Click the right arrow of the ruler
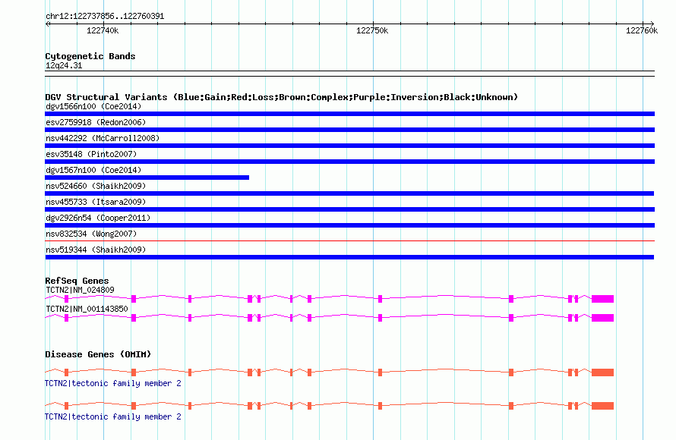The width and height of the screenshot is (676, 440). pos(652,24)
